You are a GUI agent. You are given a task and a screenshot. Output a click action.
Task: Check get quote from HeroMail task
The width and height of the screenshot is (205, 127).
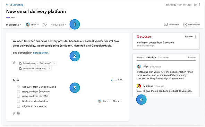(x=18, y=96)
